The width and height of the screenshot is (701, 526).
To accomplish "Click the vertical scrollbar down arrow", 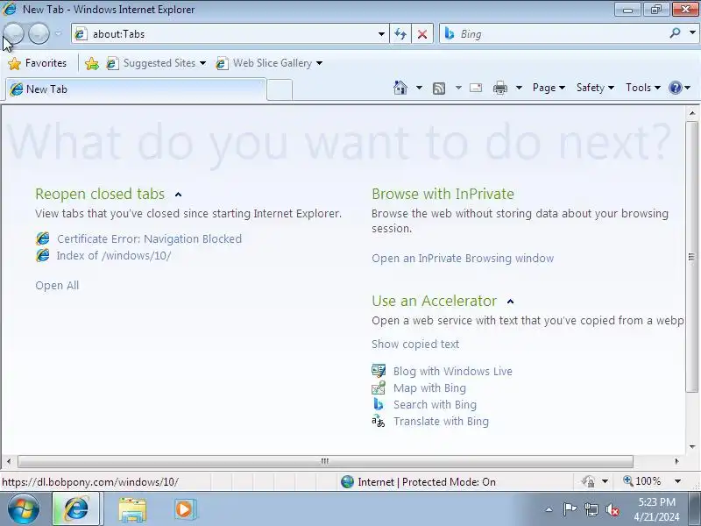I will [692, 446].
